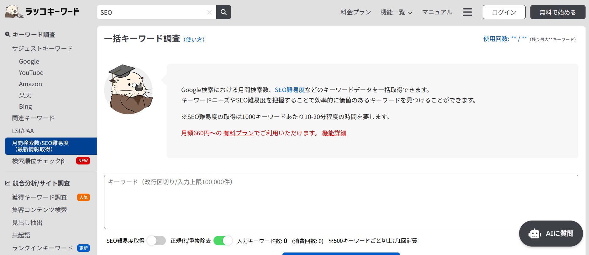Screen dimensions: 589x255
Task: Enable the SEO難易度取得 switch
Action: click(156, 241)
